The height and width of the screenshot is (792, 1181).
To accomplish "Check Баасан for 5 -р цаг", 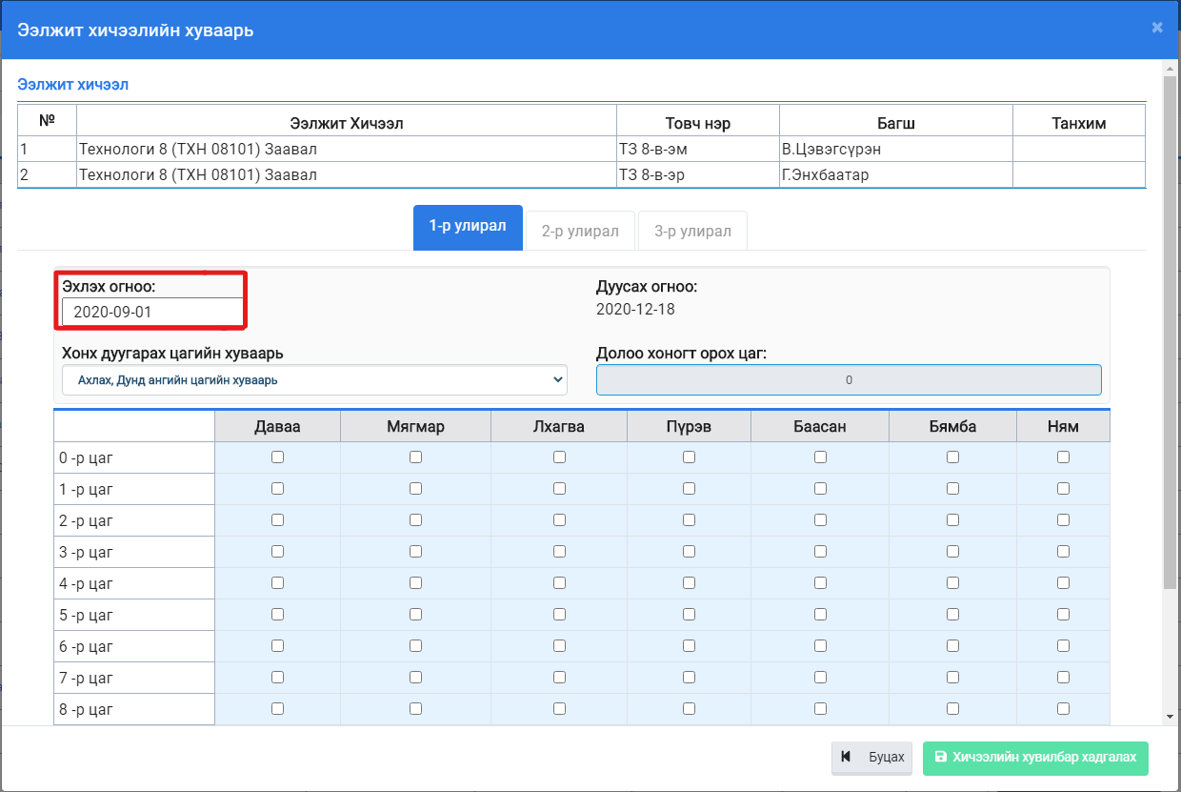I will tap(820, 615).
